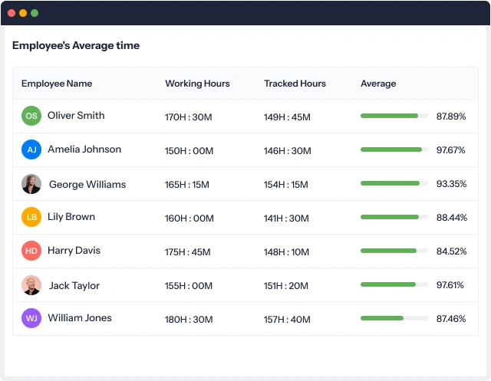Click Lily Brown's LB avatar
Image resolution: width=491 pixels, height=381 pixels.
coord(31,217)
